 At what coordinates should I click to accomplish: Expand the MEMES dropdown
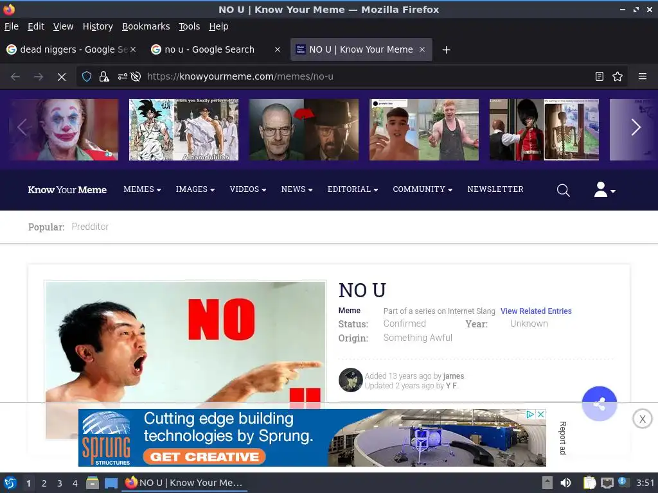(142, 189)
